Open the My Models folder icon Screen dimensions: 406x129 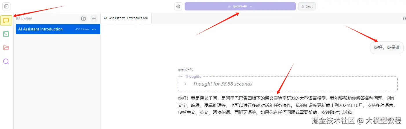(6, 48)
